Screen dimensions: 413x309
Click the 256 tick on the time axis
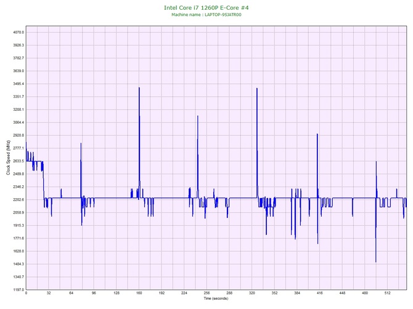206,293
